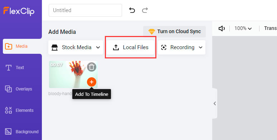277x140 pixels.
Task: Click the FlexClip logo
Action: pos(19,11)
